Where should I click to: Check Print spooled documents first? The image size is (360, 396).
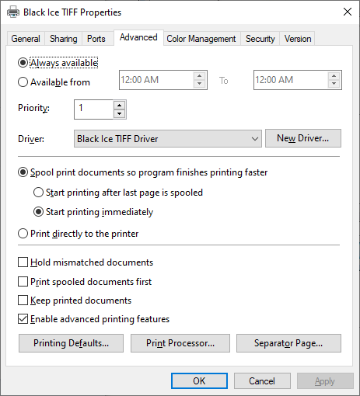[23, 282]
